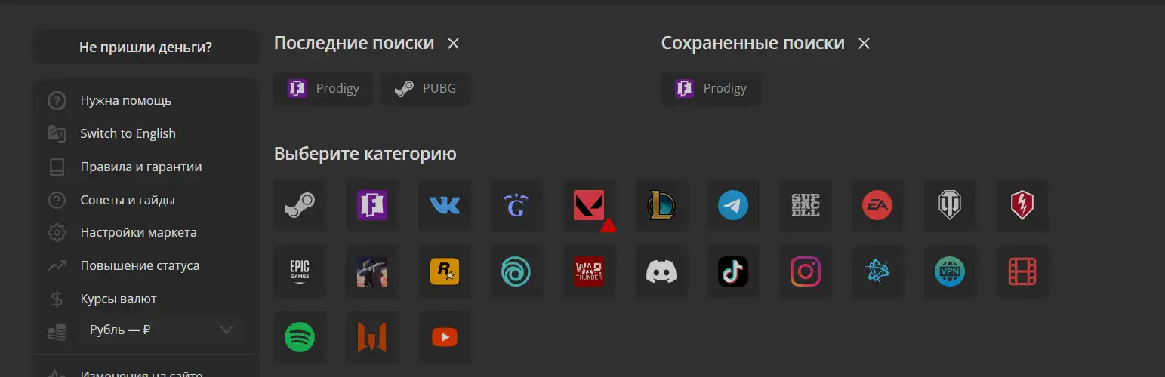Open the Supercell category

[806, 205]
